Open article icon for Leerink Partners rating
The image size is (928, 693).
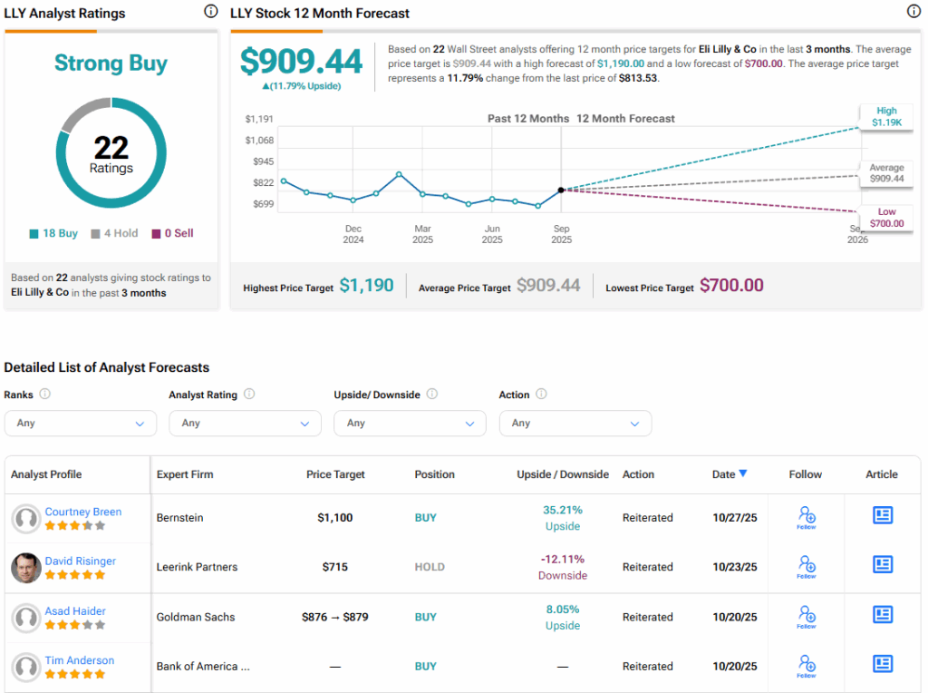tap(882, 564)
